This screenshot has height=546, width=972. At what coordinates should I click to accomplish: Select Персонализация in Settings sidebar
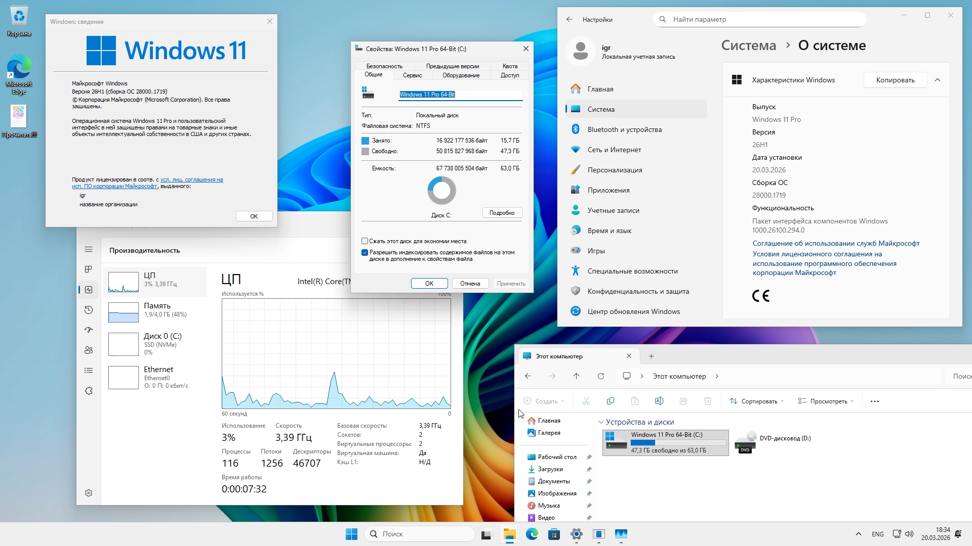click(x=615, y=170)
